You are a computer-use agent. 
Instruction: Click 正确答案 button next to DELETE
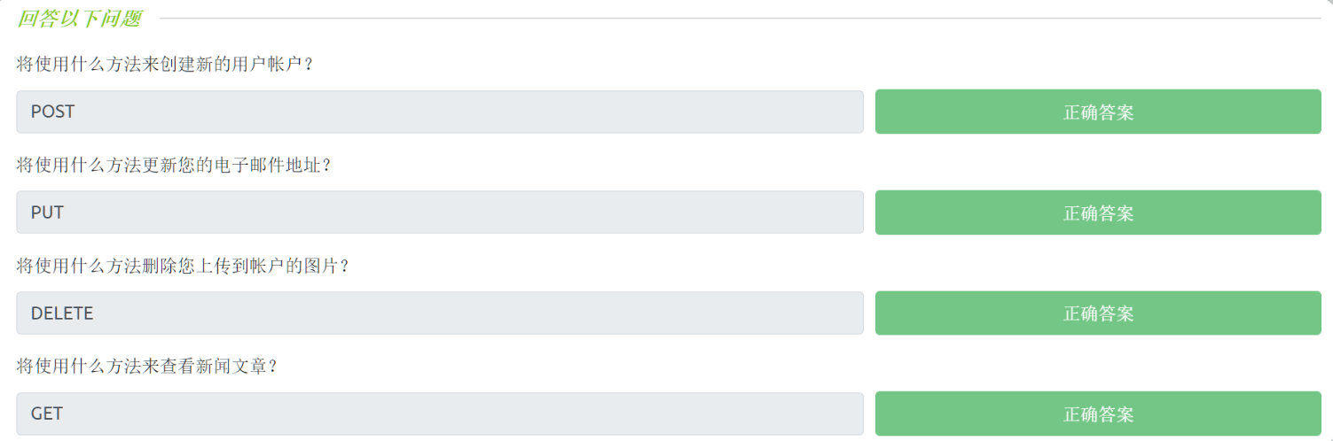(x=1098, y=313)
